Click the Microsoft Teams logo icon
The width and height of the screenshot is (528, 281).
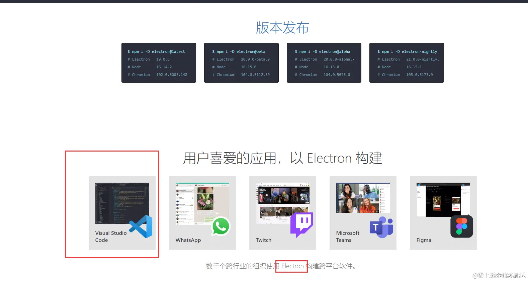point(381,227)
